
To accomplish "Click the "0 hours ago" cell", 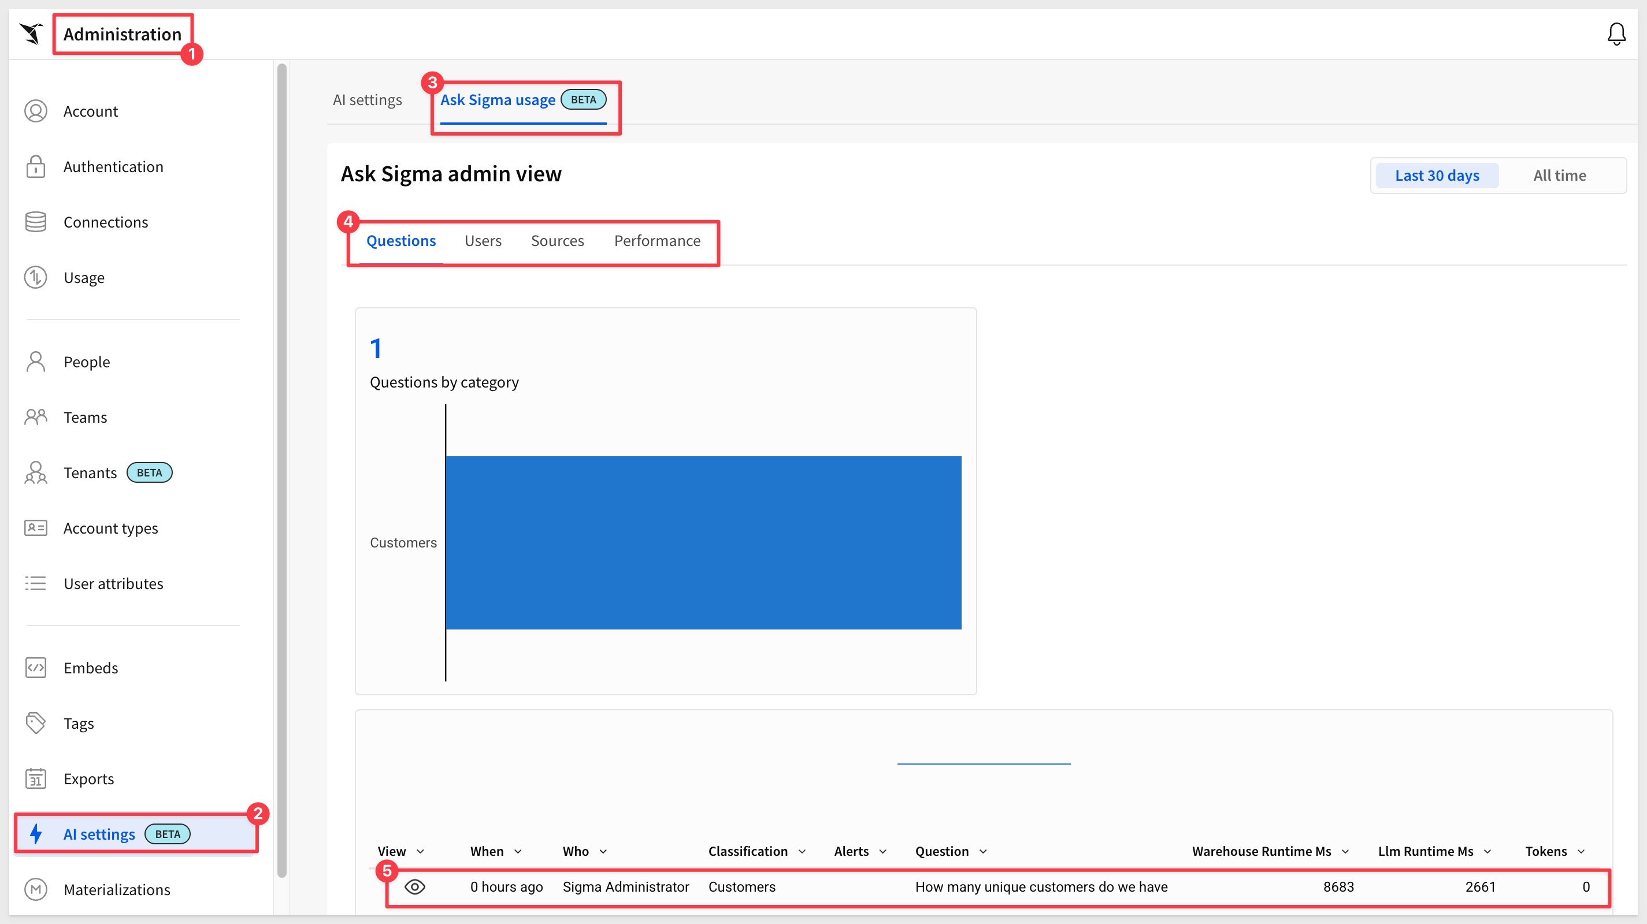I will (506, 887).
